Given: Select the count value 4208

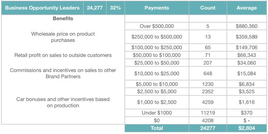Looking at the screenshot, I should tap(208, 120).
